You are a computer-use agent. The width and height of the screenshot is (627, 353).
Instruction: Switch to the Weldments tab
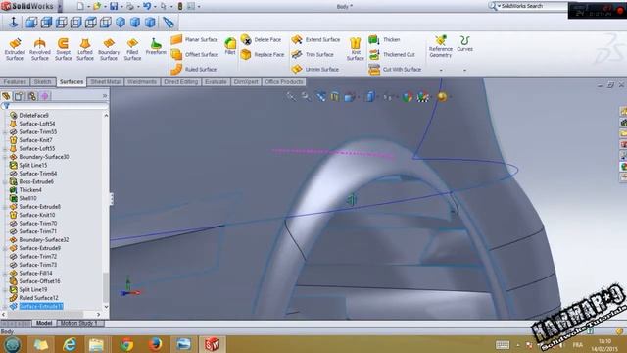[142, 82]
